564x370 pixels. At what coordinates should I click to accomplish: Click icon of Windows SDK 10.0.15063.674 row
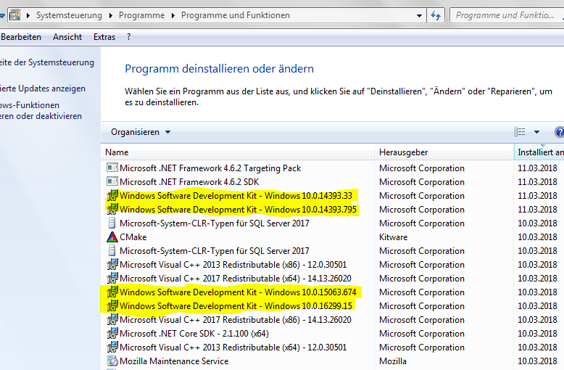tap(112, 292)
